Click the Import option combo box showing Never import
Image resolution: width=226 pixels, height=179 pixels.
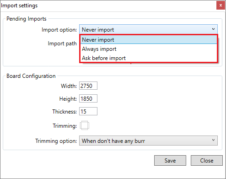[148, 29]
